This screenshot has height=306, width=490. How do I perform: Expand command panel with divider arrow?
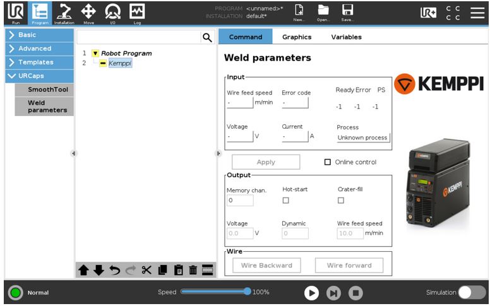point(218,153)
